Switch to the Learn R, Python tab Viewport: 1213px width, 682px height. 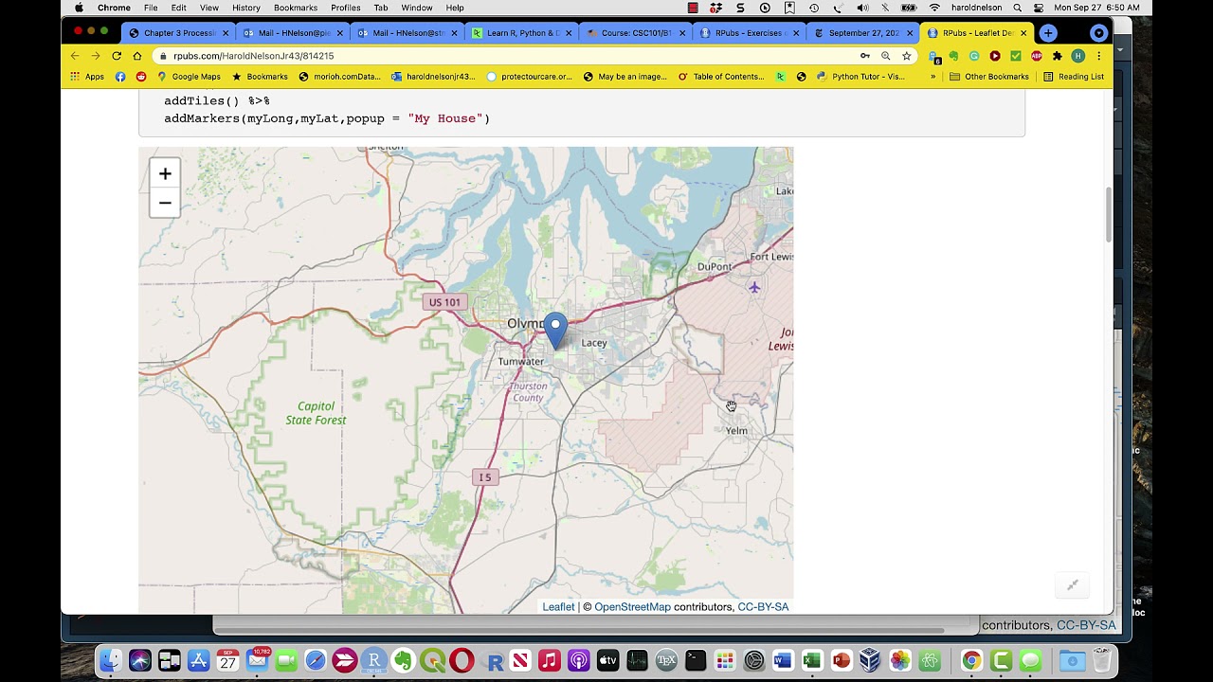point(521,33)
